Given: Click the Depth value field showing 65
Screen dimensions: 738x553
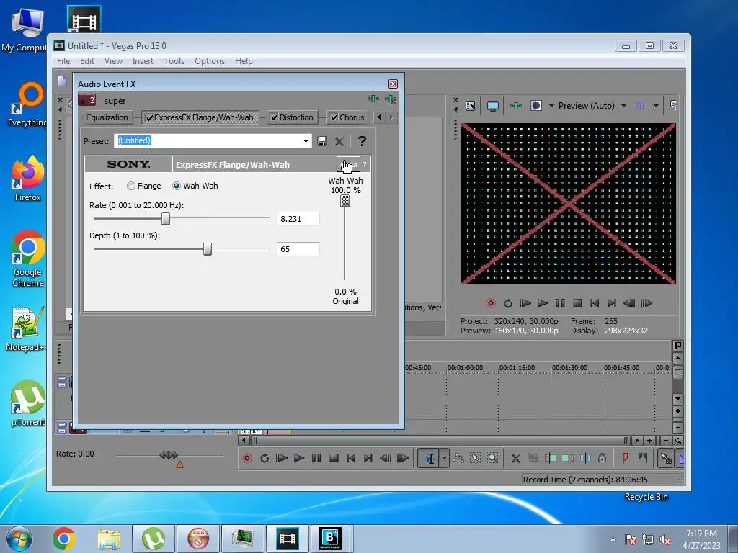Looking at the screenshot, I should point(298,249).
